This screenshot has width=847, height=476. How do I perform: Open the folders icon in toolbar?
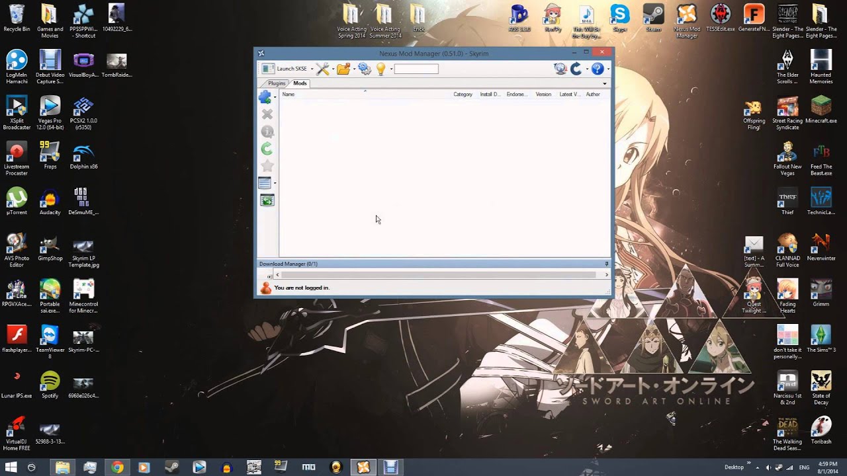click(343, 69)
